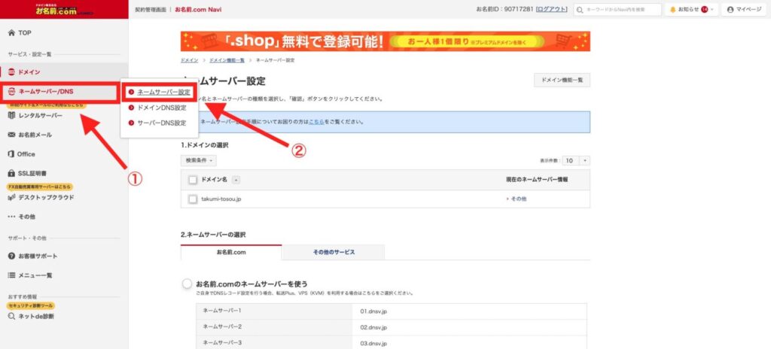Expand その他 nameserver info for takumi-tosou.jp

tap(517, 199)
